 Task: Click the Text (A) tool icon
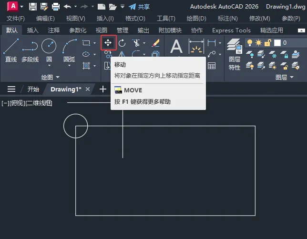coord(176,46)
